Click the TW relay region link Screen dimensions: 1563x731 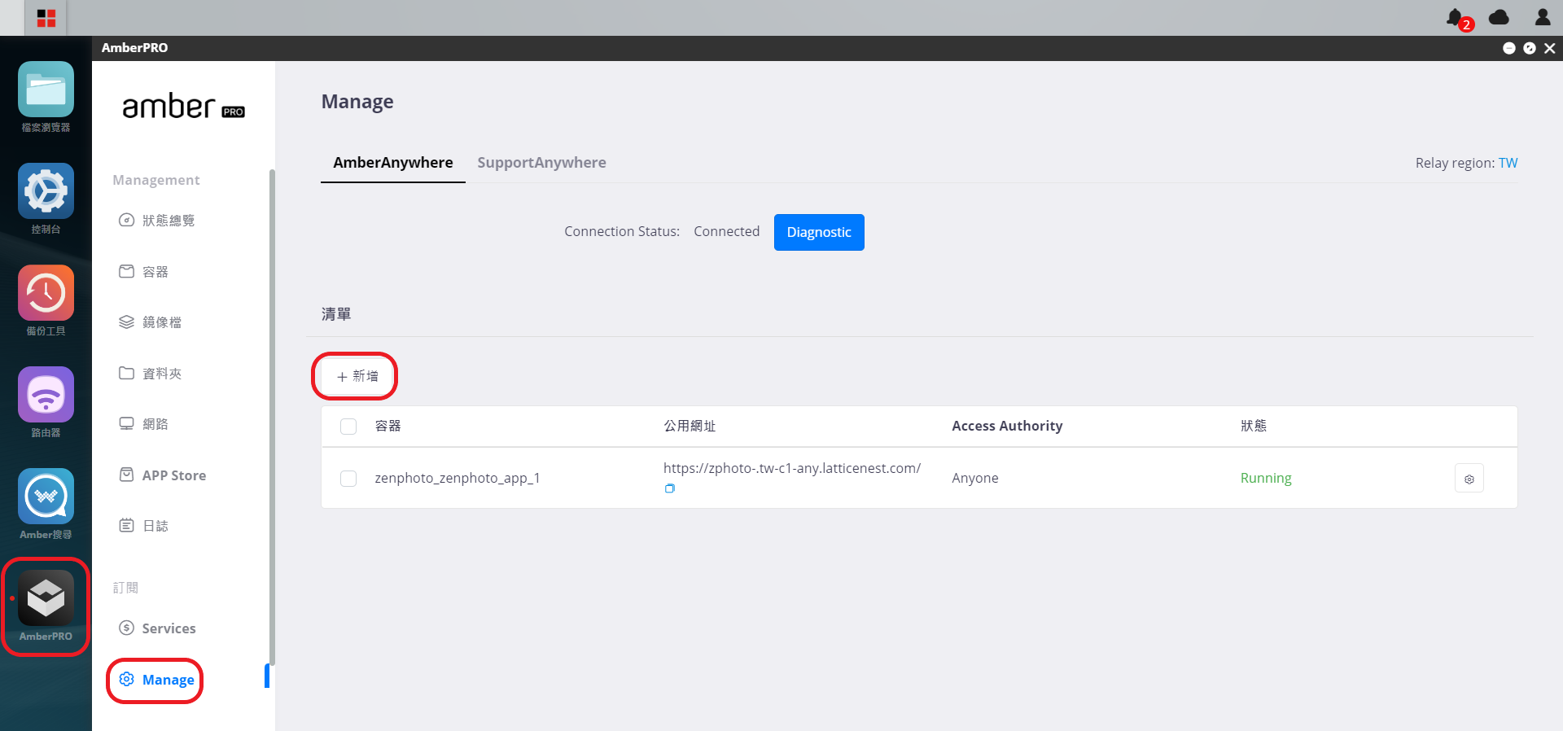[x=1508, y=163]
